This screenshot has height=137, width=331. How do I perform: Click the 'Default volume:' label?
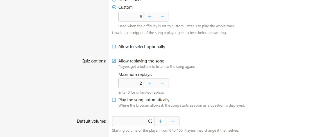click(x=91, y=121)
